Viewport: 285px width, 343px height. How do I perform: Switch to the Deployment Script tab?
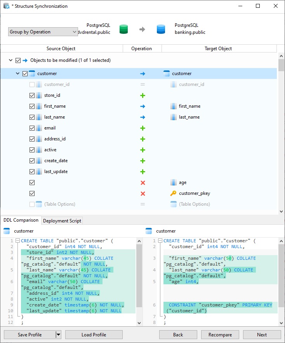click(x=62, y=221)
